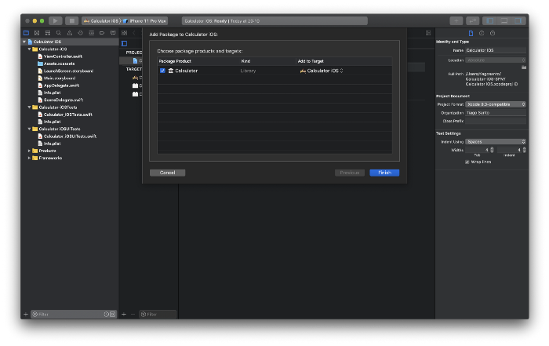Choose the iPhone 11 Pro Max destination
549x346 pixels.
click(x=144, y=21)
